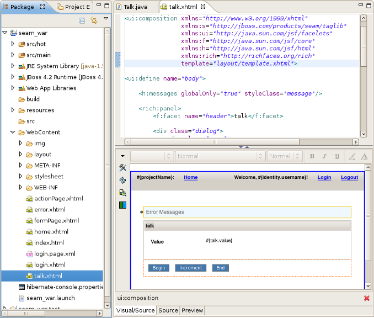
Task: Select formPage.xhtml file
Action: point(52,221)
